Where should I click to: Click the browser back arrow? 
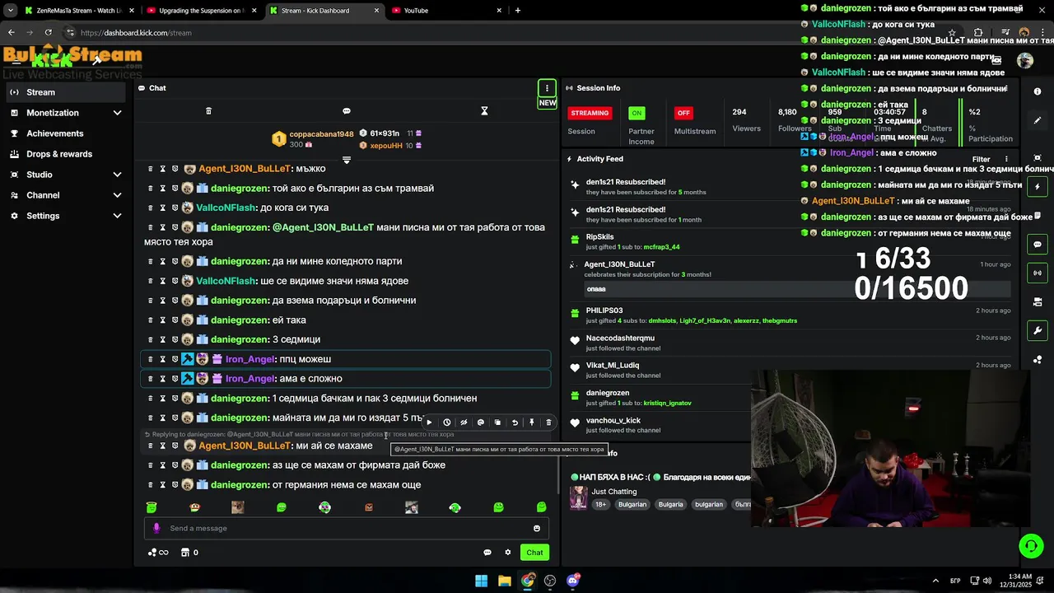[x=11, y=33]
